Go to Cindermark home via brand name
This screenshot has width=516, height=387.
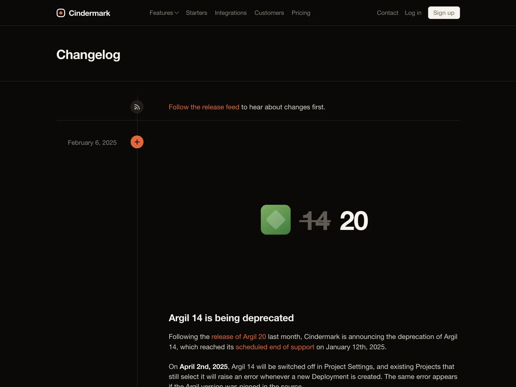coord(90,13)
